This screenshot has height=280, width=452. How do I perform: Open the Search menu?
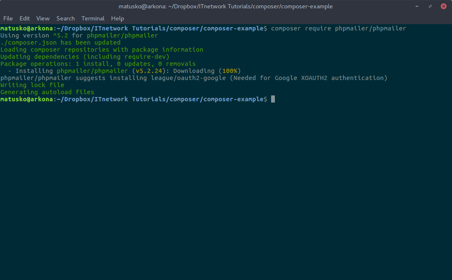(x=65, y=18)
